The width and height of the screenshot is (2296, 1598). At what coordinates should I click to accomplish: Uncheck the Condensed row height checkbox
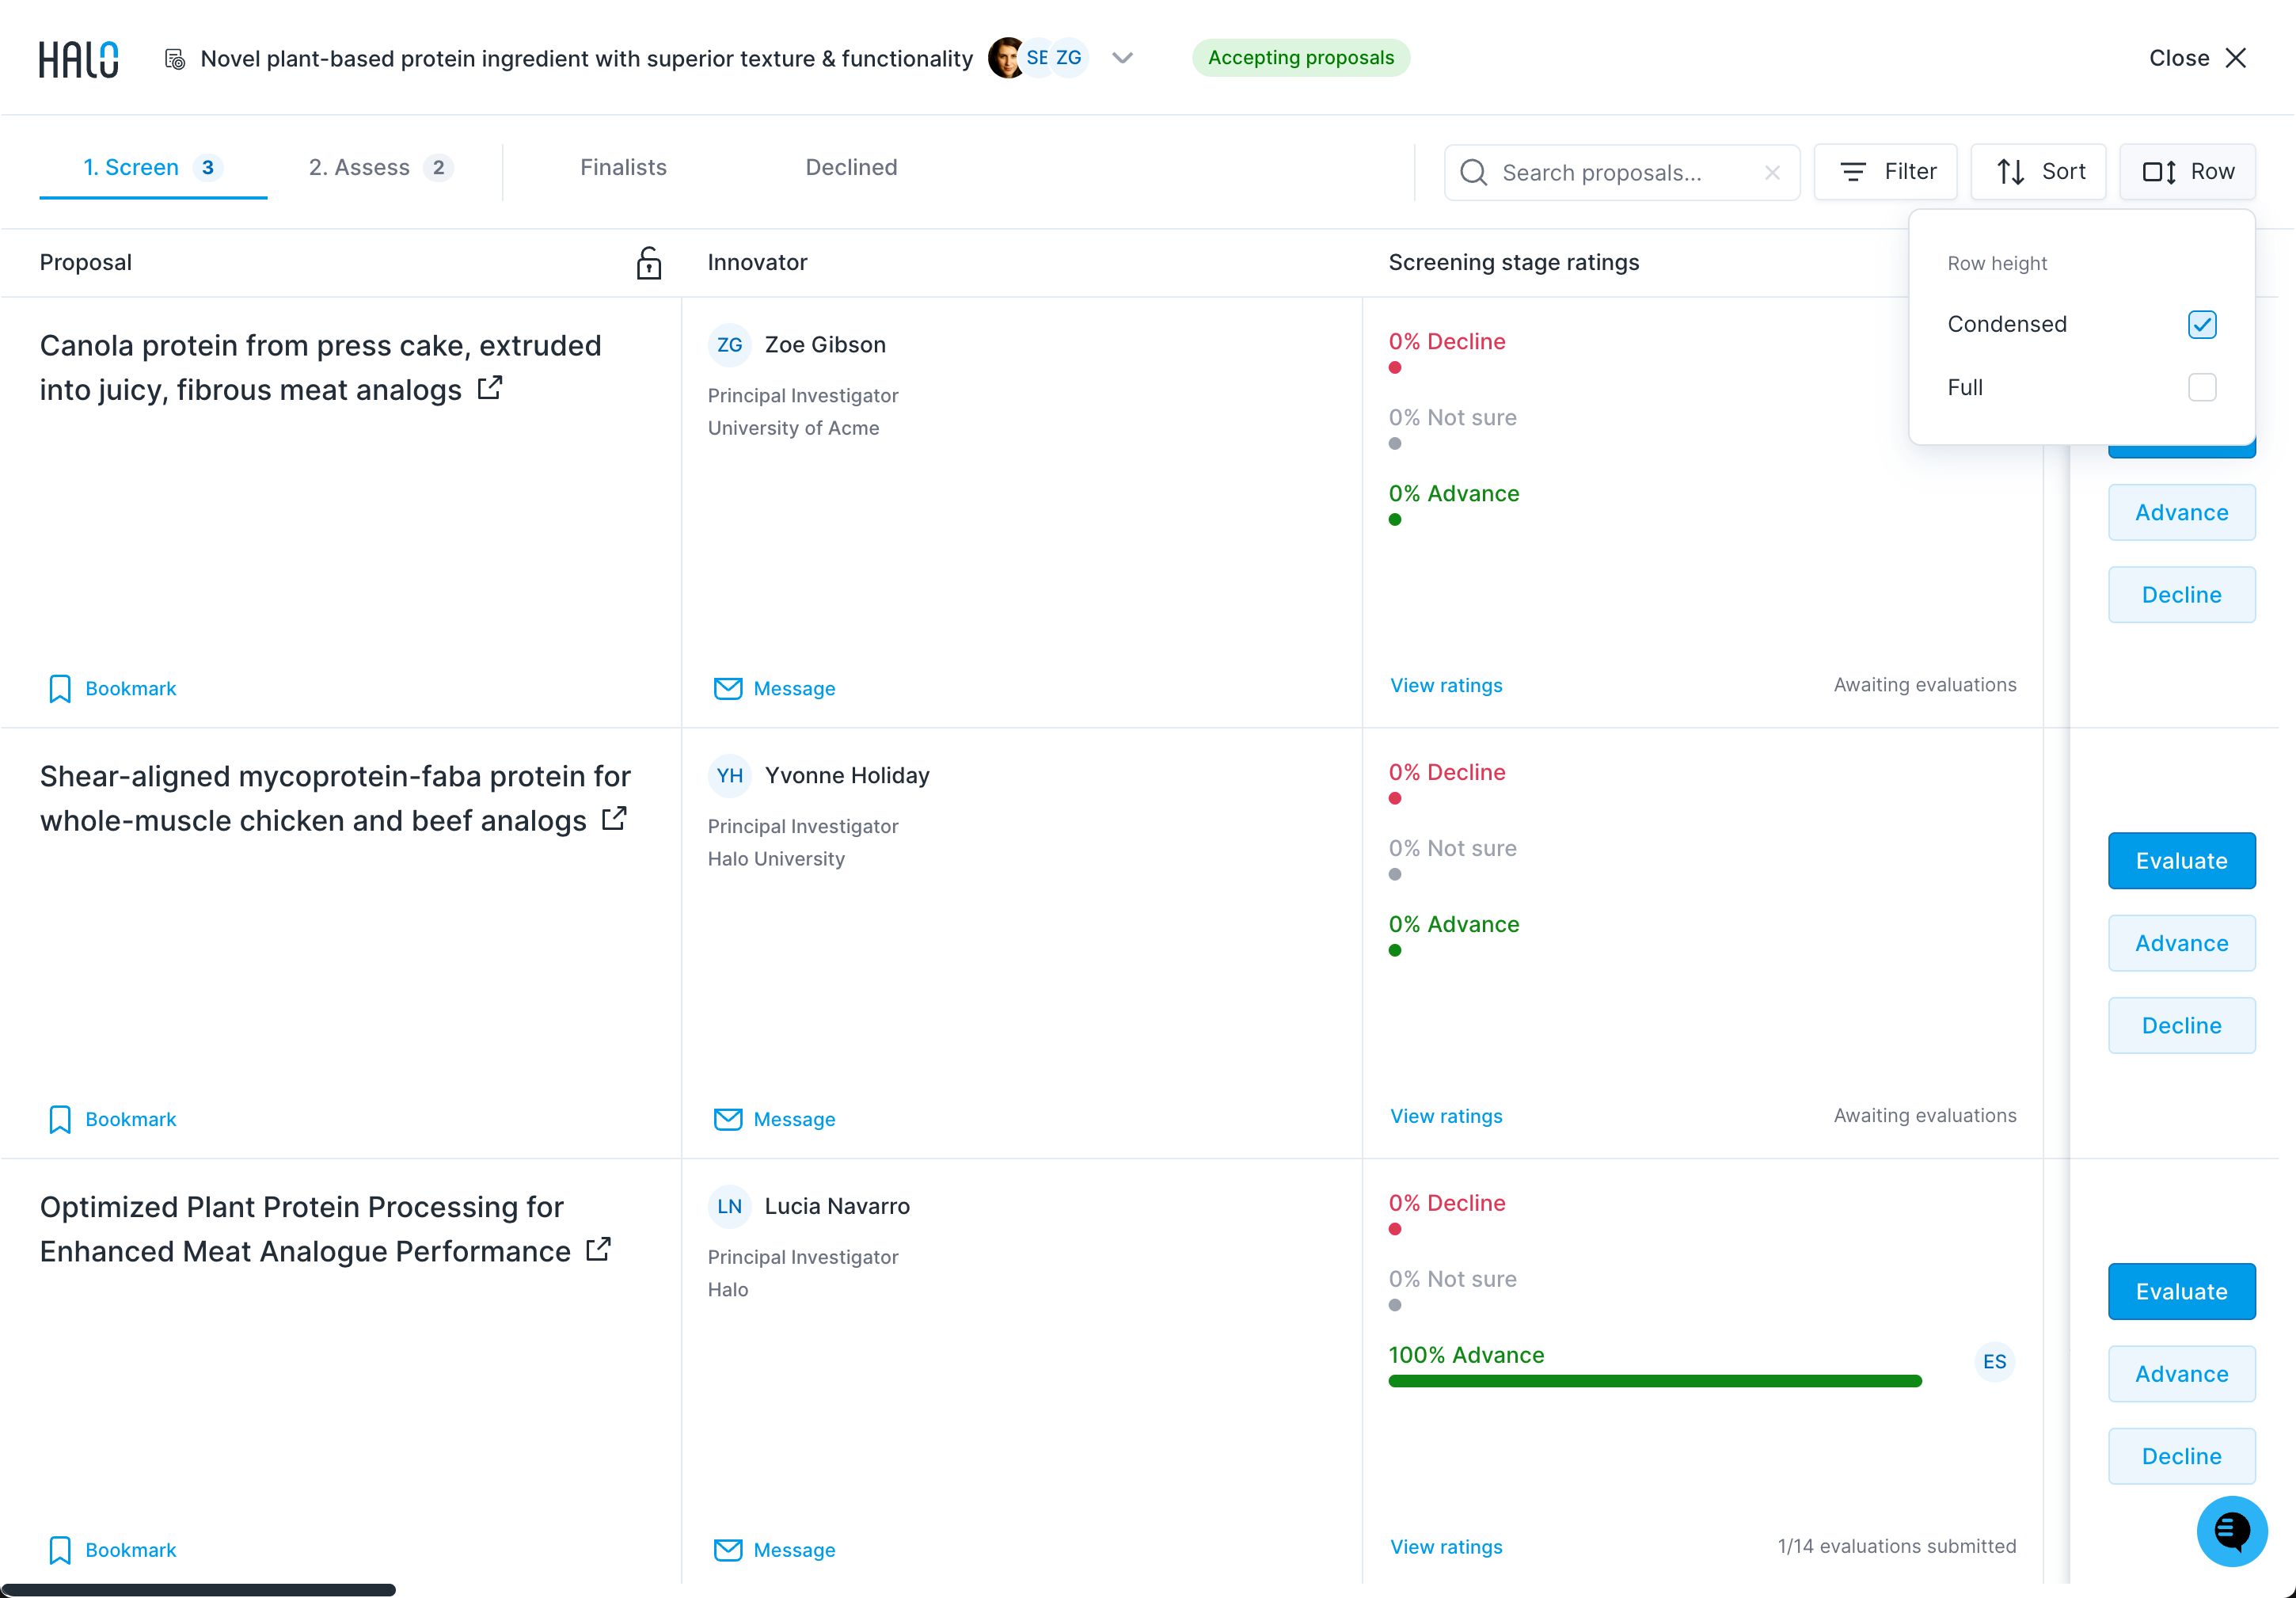tap(2202, 324)
